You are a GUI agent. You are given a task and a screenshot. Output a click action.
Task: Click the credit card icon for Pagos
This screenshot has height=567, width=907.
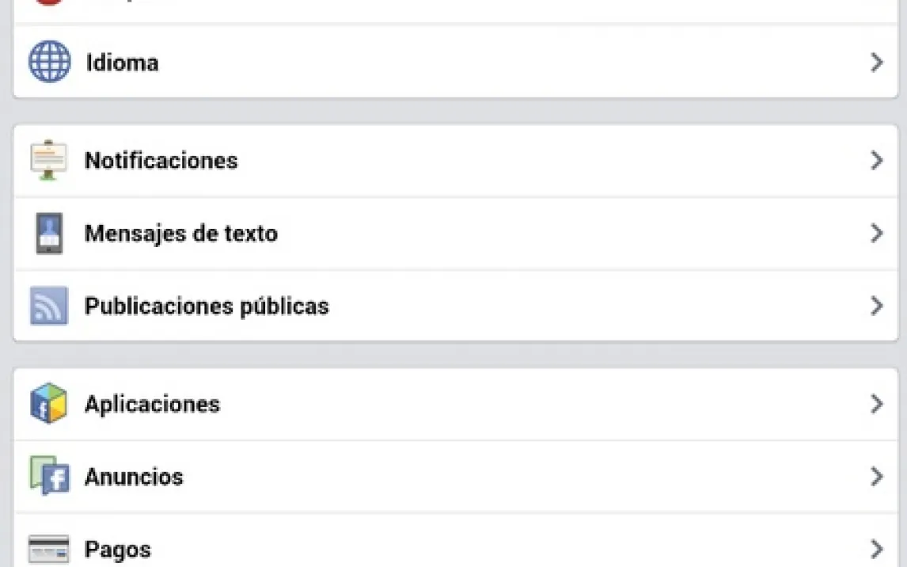pyautogui.click(x=49, y=549)
